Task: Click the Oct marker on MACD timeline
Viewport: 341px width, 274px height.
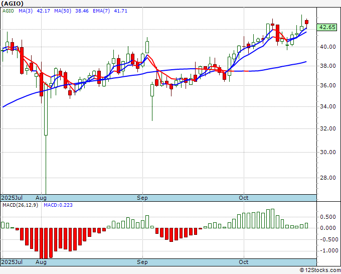Action: tap(244, 262)
